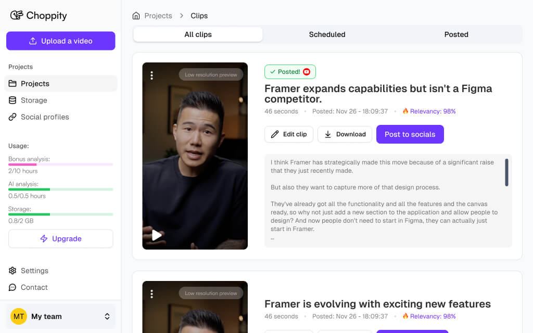Play the first clip preview video
This screenshot has height=333, width=533.
coord(156,235)
